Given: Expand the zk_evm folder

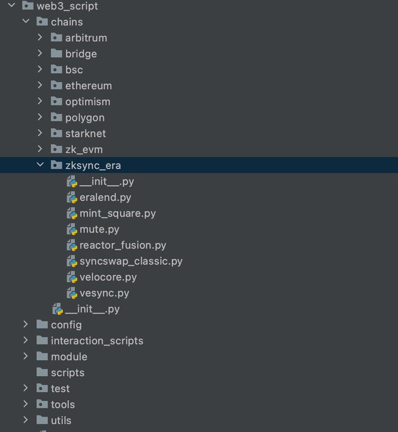Looking at the screenshot, I should pos(40,149).
